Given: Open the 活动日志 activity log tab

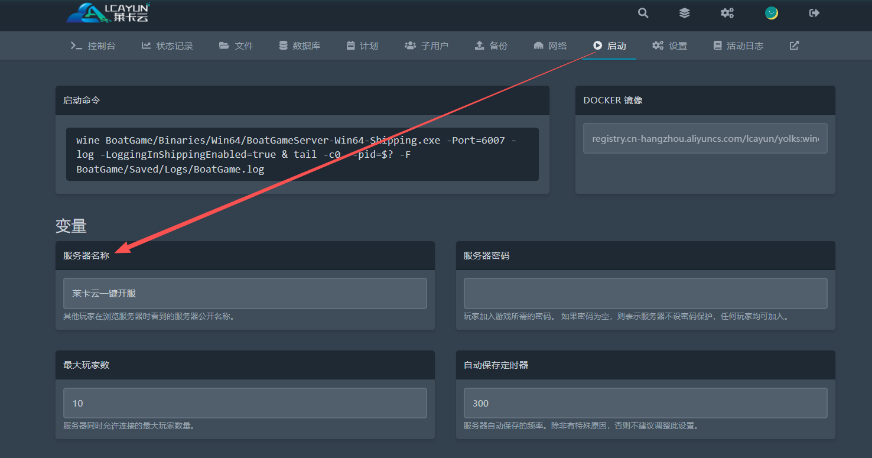Looking at the screenshot, I should [738, 46].
